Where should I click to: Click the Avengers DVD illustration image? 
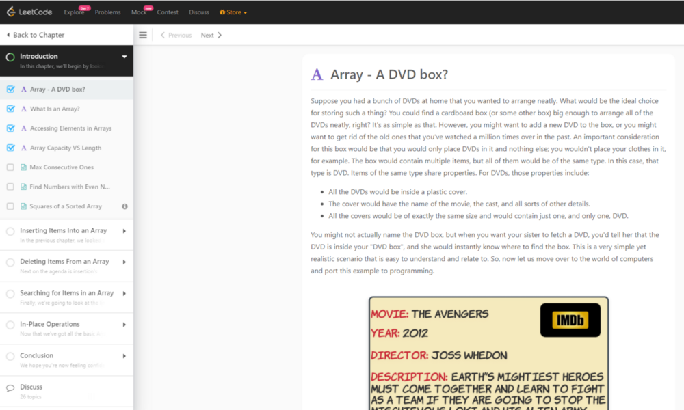coord(488,353)
